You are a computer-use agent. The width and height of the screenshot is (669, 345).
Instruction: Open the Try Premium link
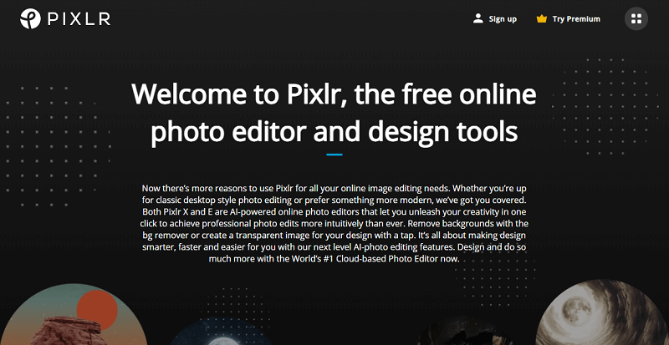576,18
